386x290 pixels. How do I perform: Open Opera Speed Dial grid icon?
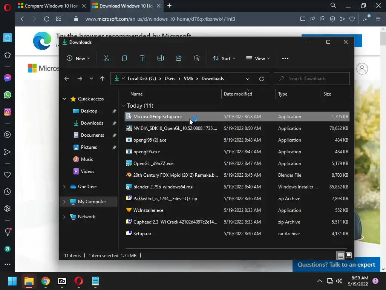coord(58,19)
